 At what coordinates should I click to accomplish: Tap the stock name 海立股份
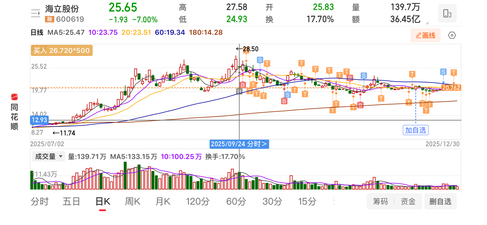tap(62, 9)
